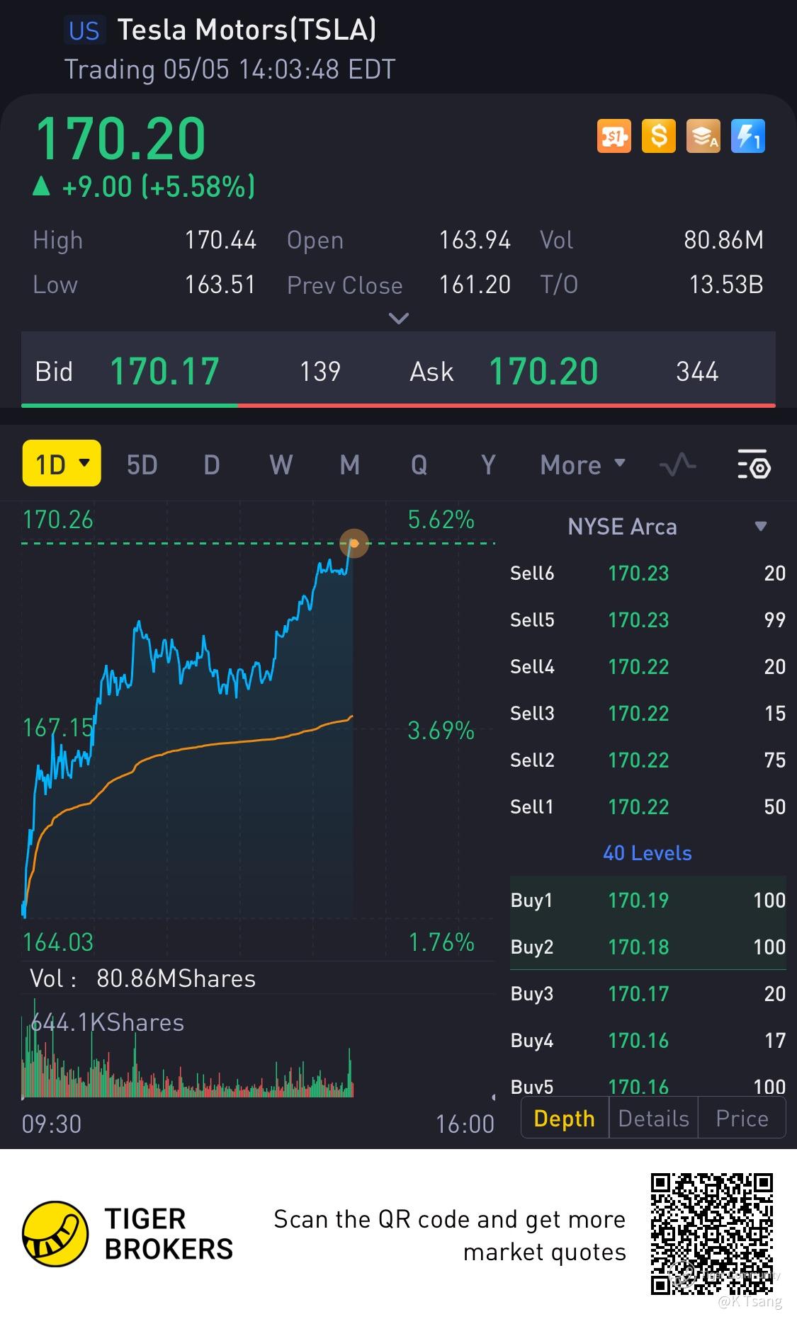Switch chart to M monthly view
This screenshot has height=1319, width=797.
tap(350, 465)
